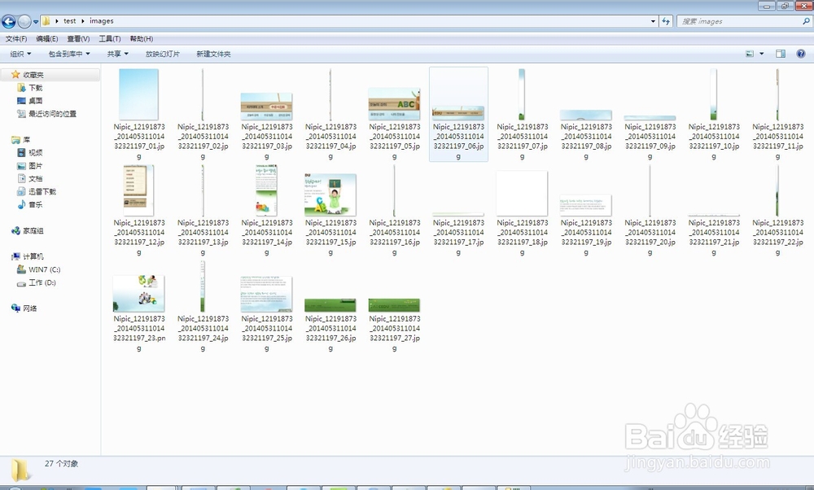
Task: Select thumbnail of file ending _03.jpg
Action: point(266,107)
